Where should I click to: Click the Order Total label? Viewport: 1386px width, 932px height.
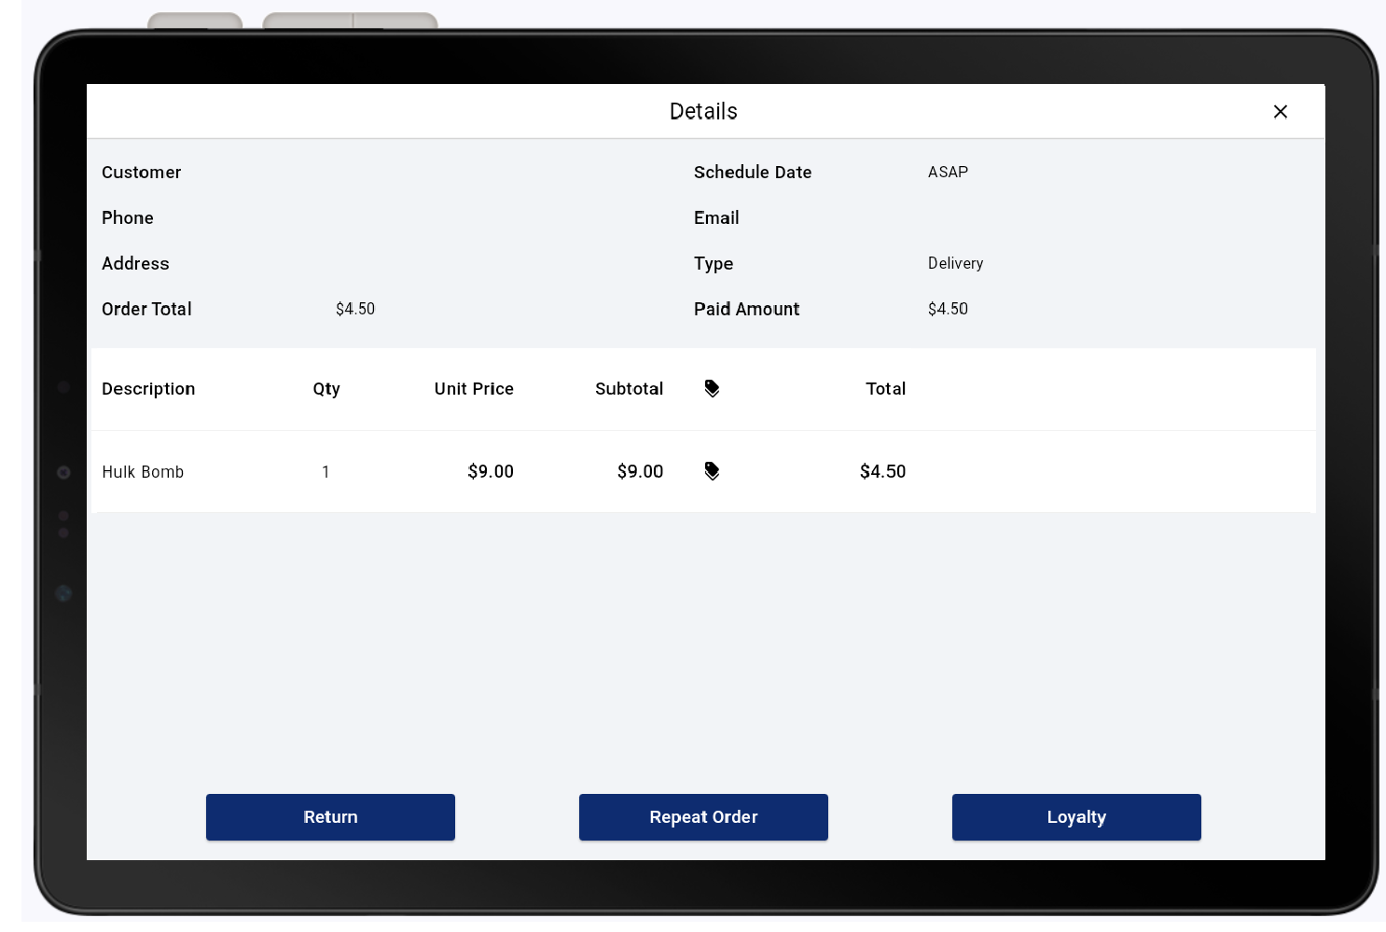tap(146, 309)
